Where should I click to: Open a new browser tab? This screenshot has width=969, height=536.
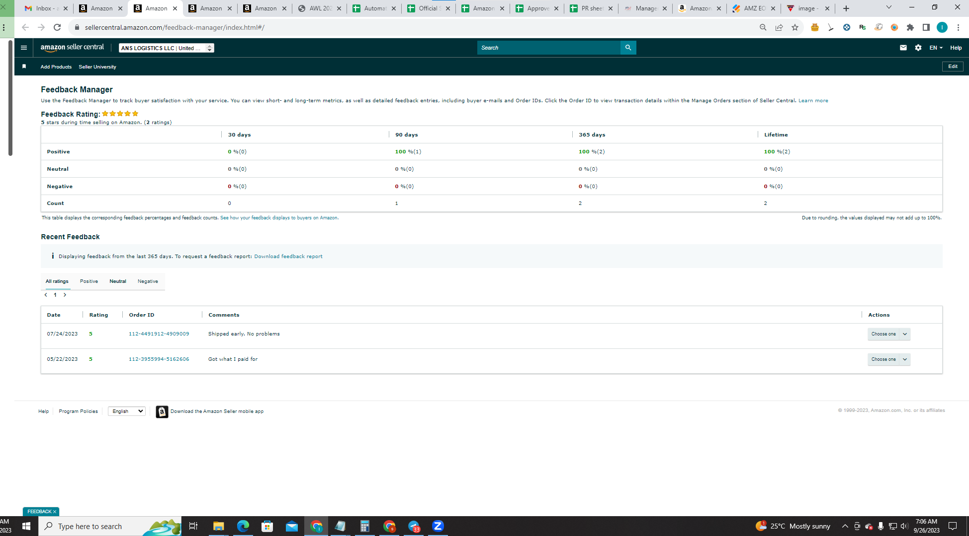point(846,8)
